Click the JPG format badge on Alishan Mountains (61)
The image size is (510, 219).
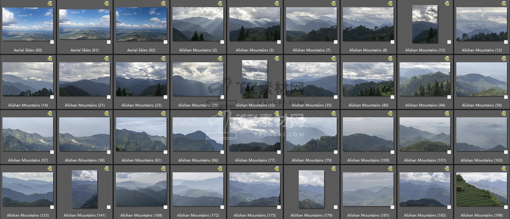(x=163, y=114)
